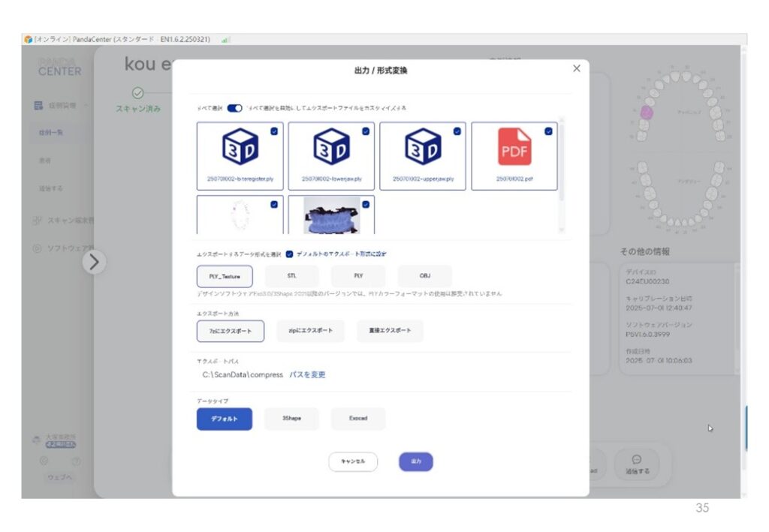Select the STL export format
Screen dimensions: 769x532
(x=291, y=276)
